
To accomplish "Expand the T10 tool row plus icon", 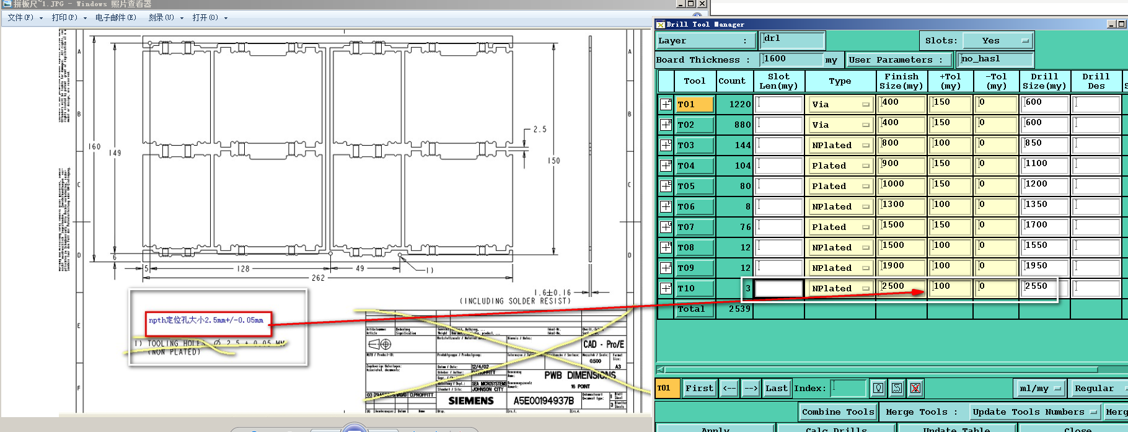I will tap(666, 288).
